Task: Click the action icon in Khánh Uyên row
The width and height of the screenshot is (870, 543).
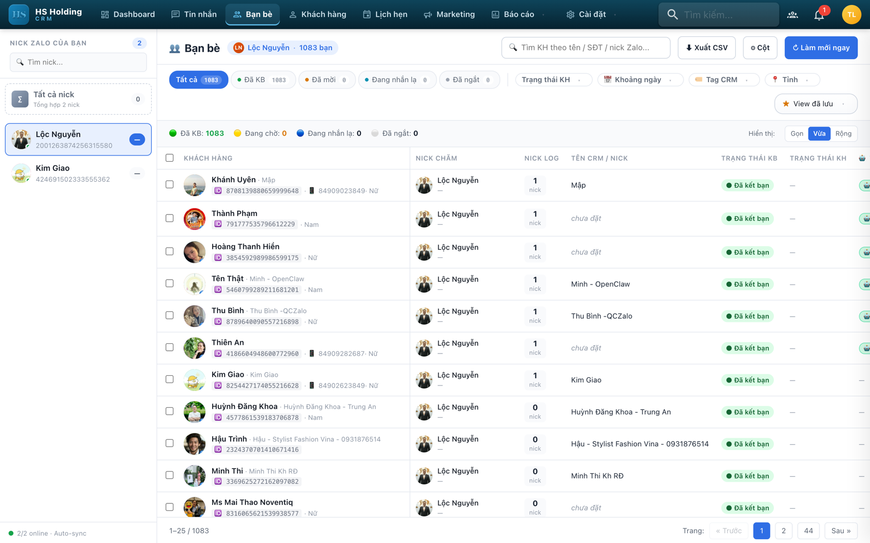Action: point(865,185)
